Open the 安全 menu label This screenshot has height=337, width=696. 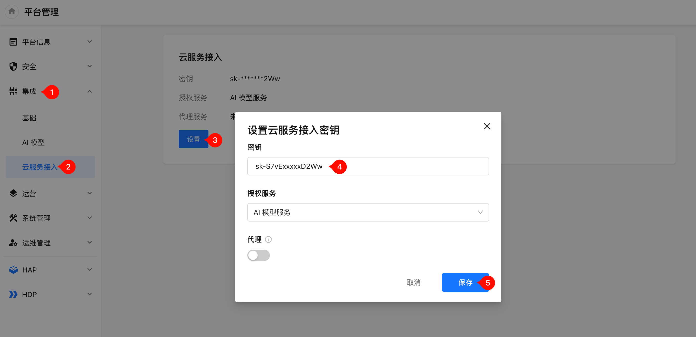[29, 67]
